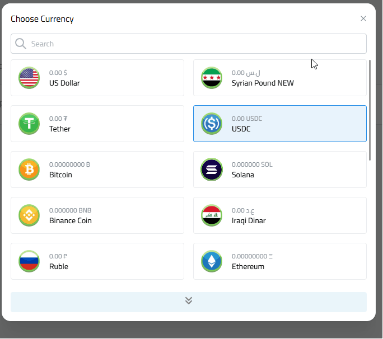Close the Choose Currency dialog

click(x=363, y=18)
